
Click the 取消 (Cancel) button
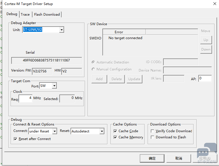(x=179, y=158)
